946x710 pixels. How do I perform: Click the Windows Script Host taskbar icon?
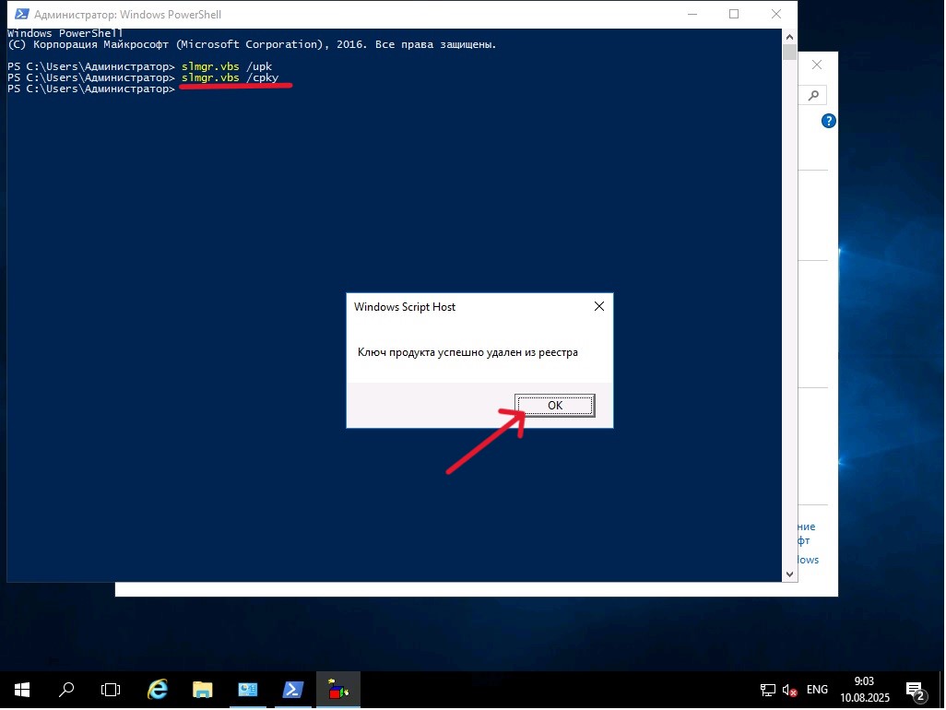coord(338,690)
